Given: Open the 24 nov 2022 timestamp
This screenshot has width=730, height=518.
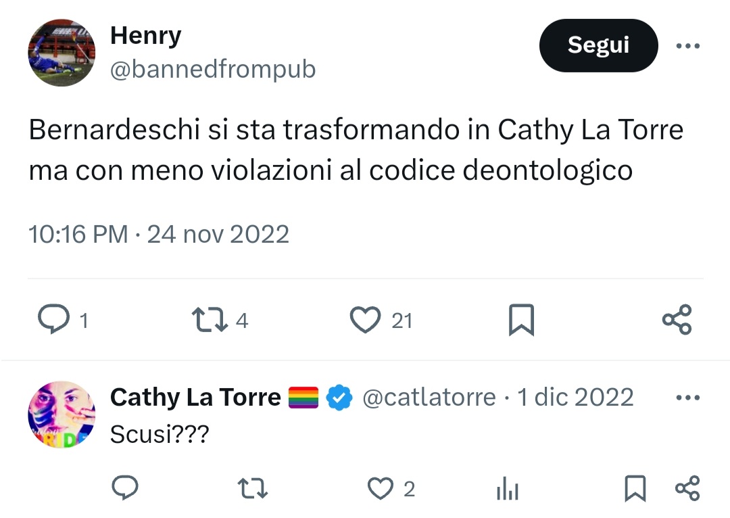Looking at the screenshot, I should pos(218,234).
